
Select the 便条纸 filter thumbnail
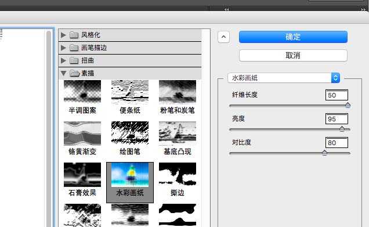pos(130,91)
